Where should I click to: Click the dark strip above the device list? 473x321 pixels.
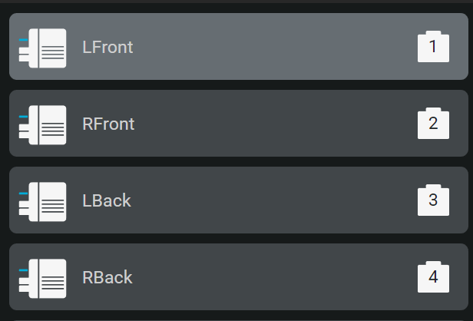[237, 2]
